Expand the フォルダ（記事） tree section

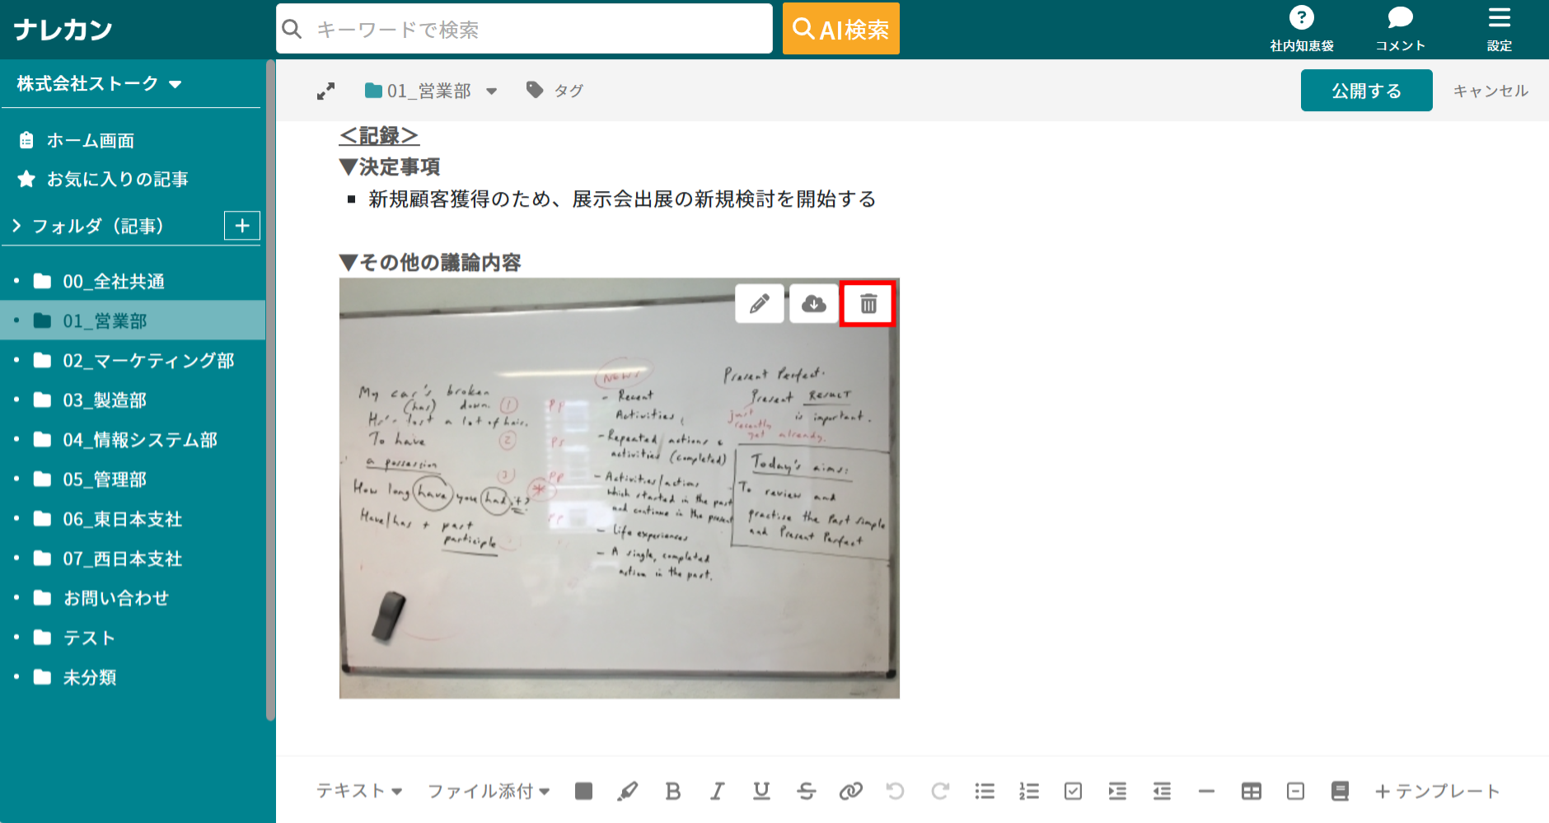(x=16, y=226)
